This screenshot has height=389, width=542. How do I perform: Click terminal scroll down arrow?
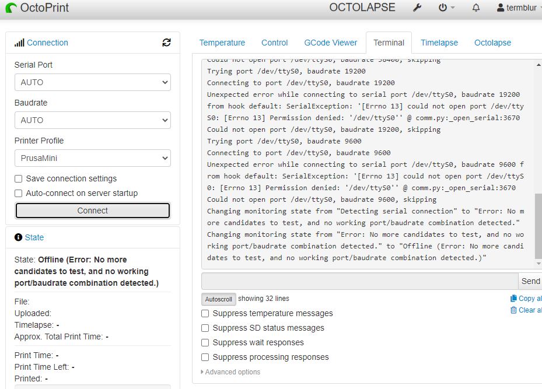(x=538, y=264)
